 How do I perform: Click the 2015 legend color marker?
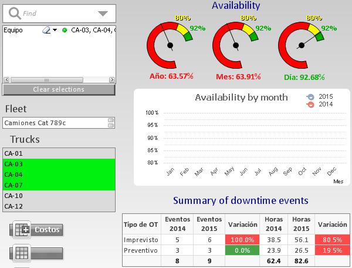coord(311,97)
